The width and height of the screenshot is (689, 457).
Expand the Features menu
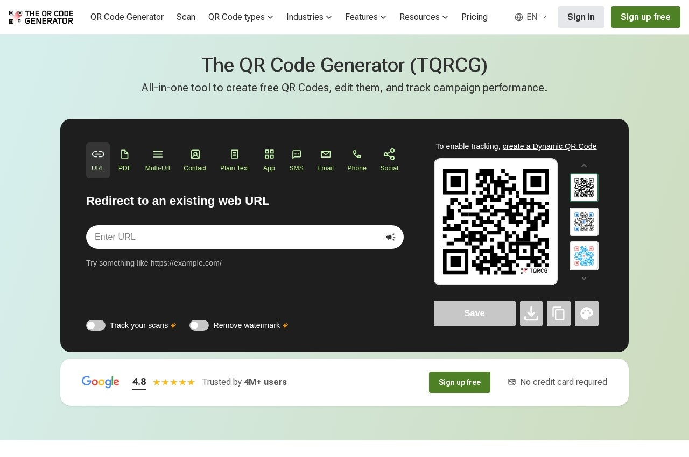click(x=365, y=17)
